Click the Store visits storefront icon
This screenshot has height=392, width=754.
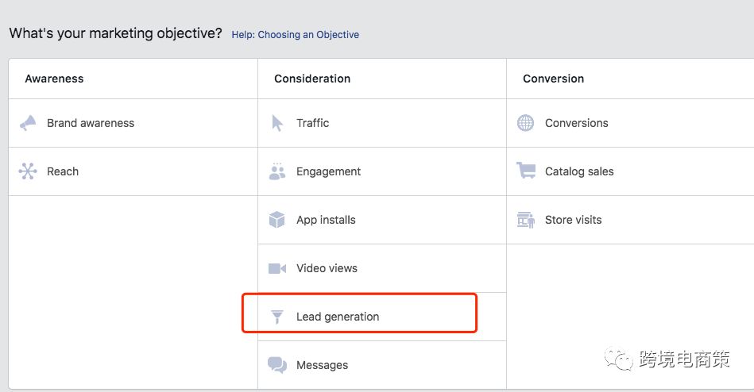[525, 220]
